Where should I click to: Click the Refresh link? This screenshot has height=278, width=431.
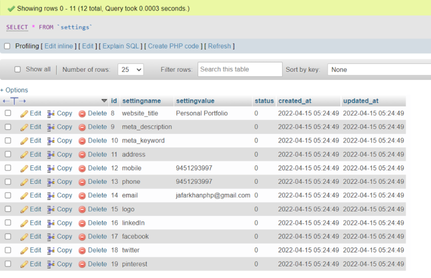(219, 46)
